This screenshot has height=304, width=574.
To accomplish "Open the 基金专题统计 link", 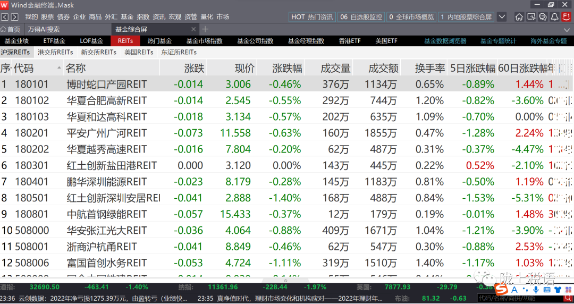I will pos(498,41).
